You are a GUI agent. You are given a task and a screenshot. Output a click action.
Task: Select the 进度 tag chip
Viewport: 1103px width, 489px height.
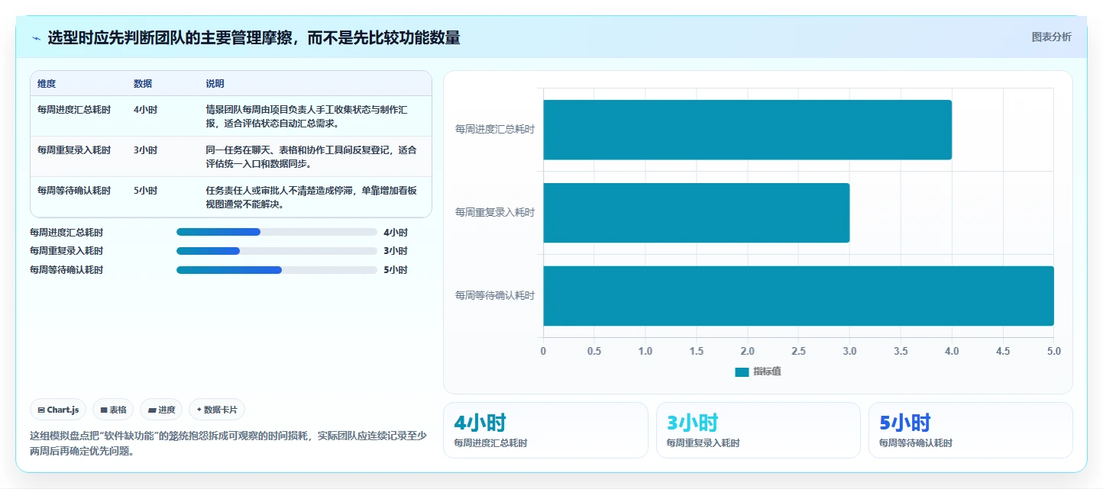[161, 410]
